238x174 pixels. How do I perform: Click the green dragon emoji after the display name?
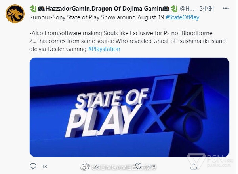173,8
